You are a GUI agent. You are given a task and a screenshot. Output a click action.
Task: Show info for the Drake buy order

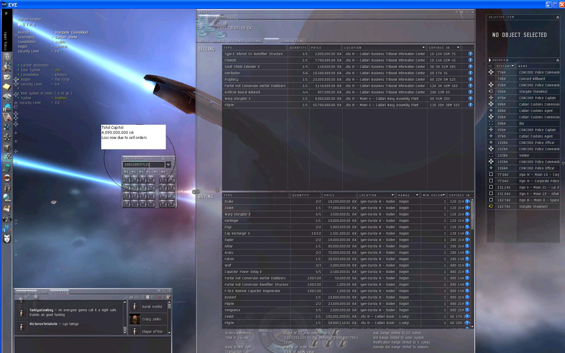point(467,201)
